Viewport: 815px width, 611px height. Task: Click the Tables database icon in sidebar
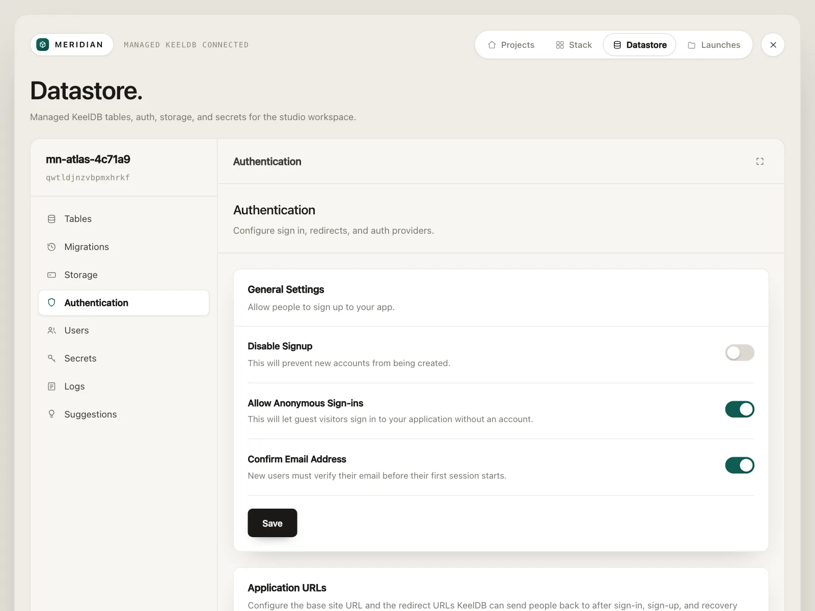point(51,219)
